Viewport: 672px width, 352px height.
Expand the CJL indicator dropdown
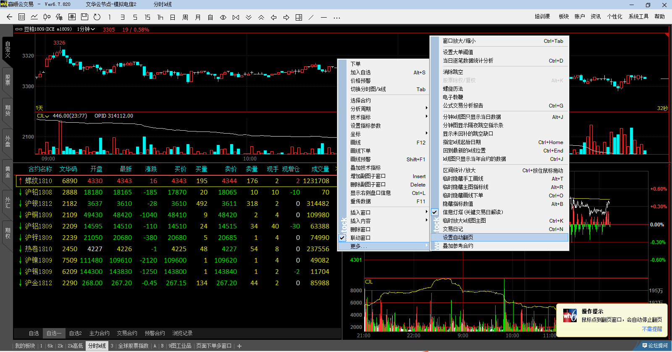point(43,116)
